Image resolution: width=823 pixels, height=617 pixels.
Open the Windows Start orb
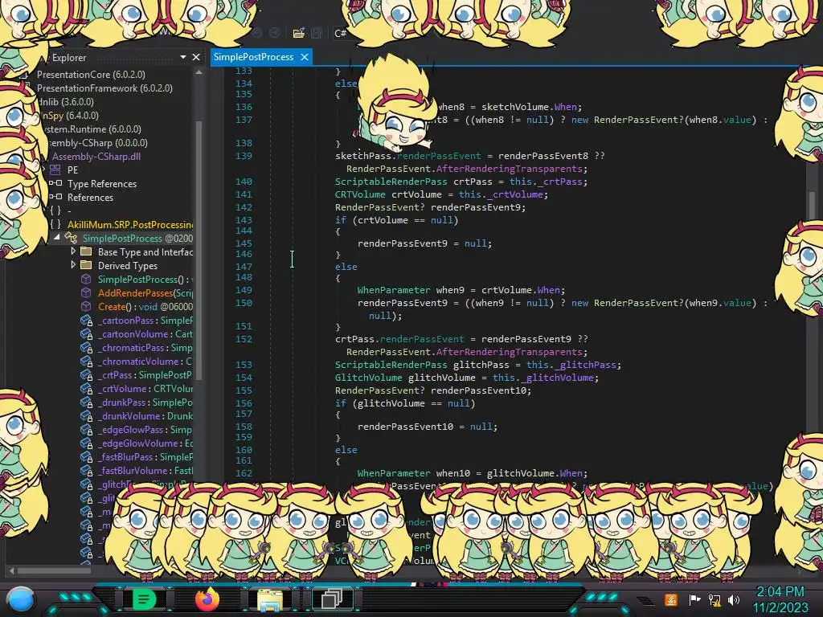(x=21, y=599)
